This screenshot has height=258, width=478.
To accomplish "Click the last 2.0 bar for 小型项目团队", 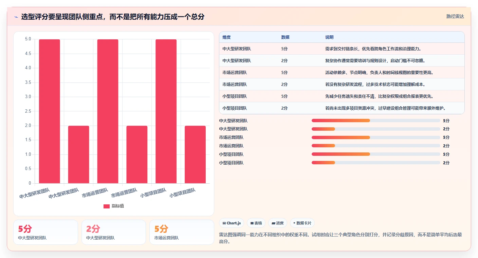I will (x=195, y=154).
